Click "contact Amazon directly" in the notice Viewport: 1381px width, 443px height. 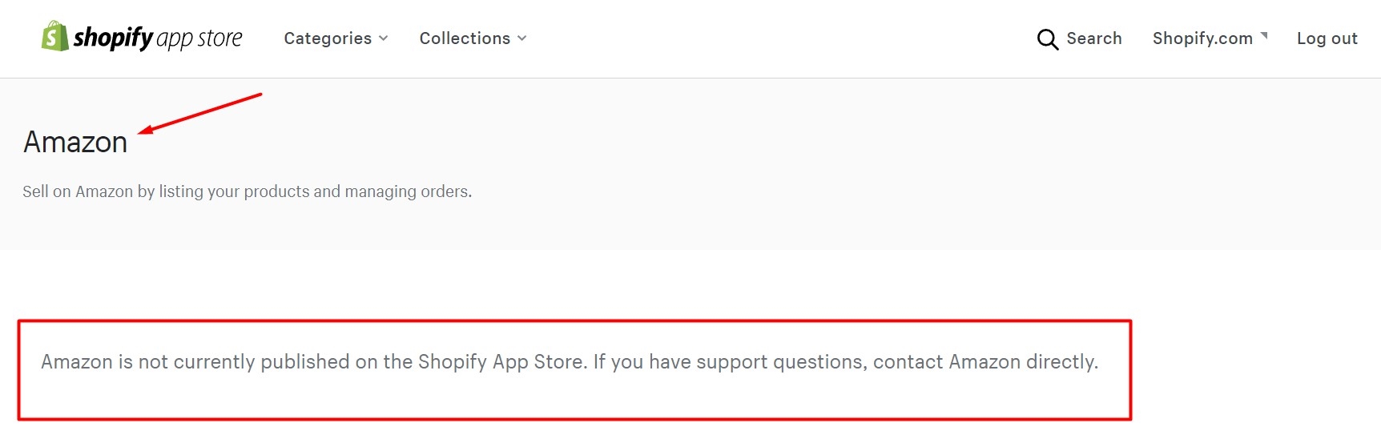pos(984,362)
